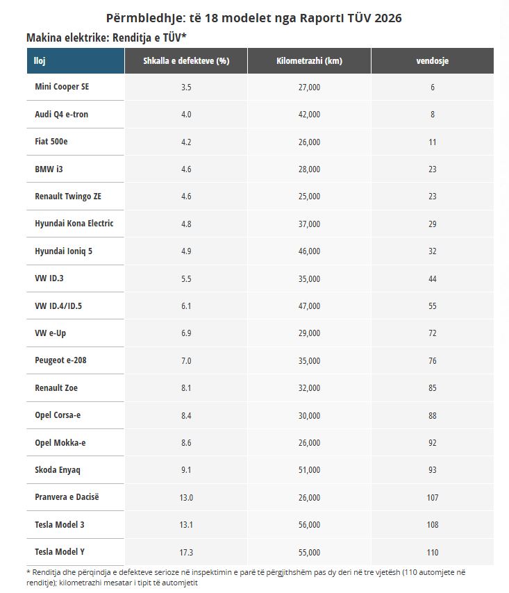Select the Skoda Enyaq row label

(58, 470)
